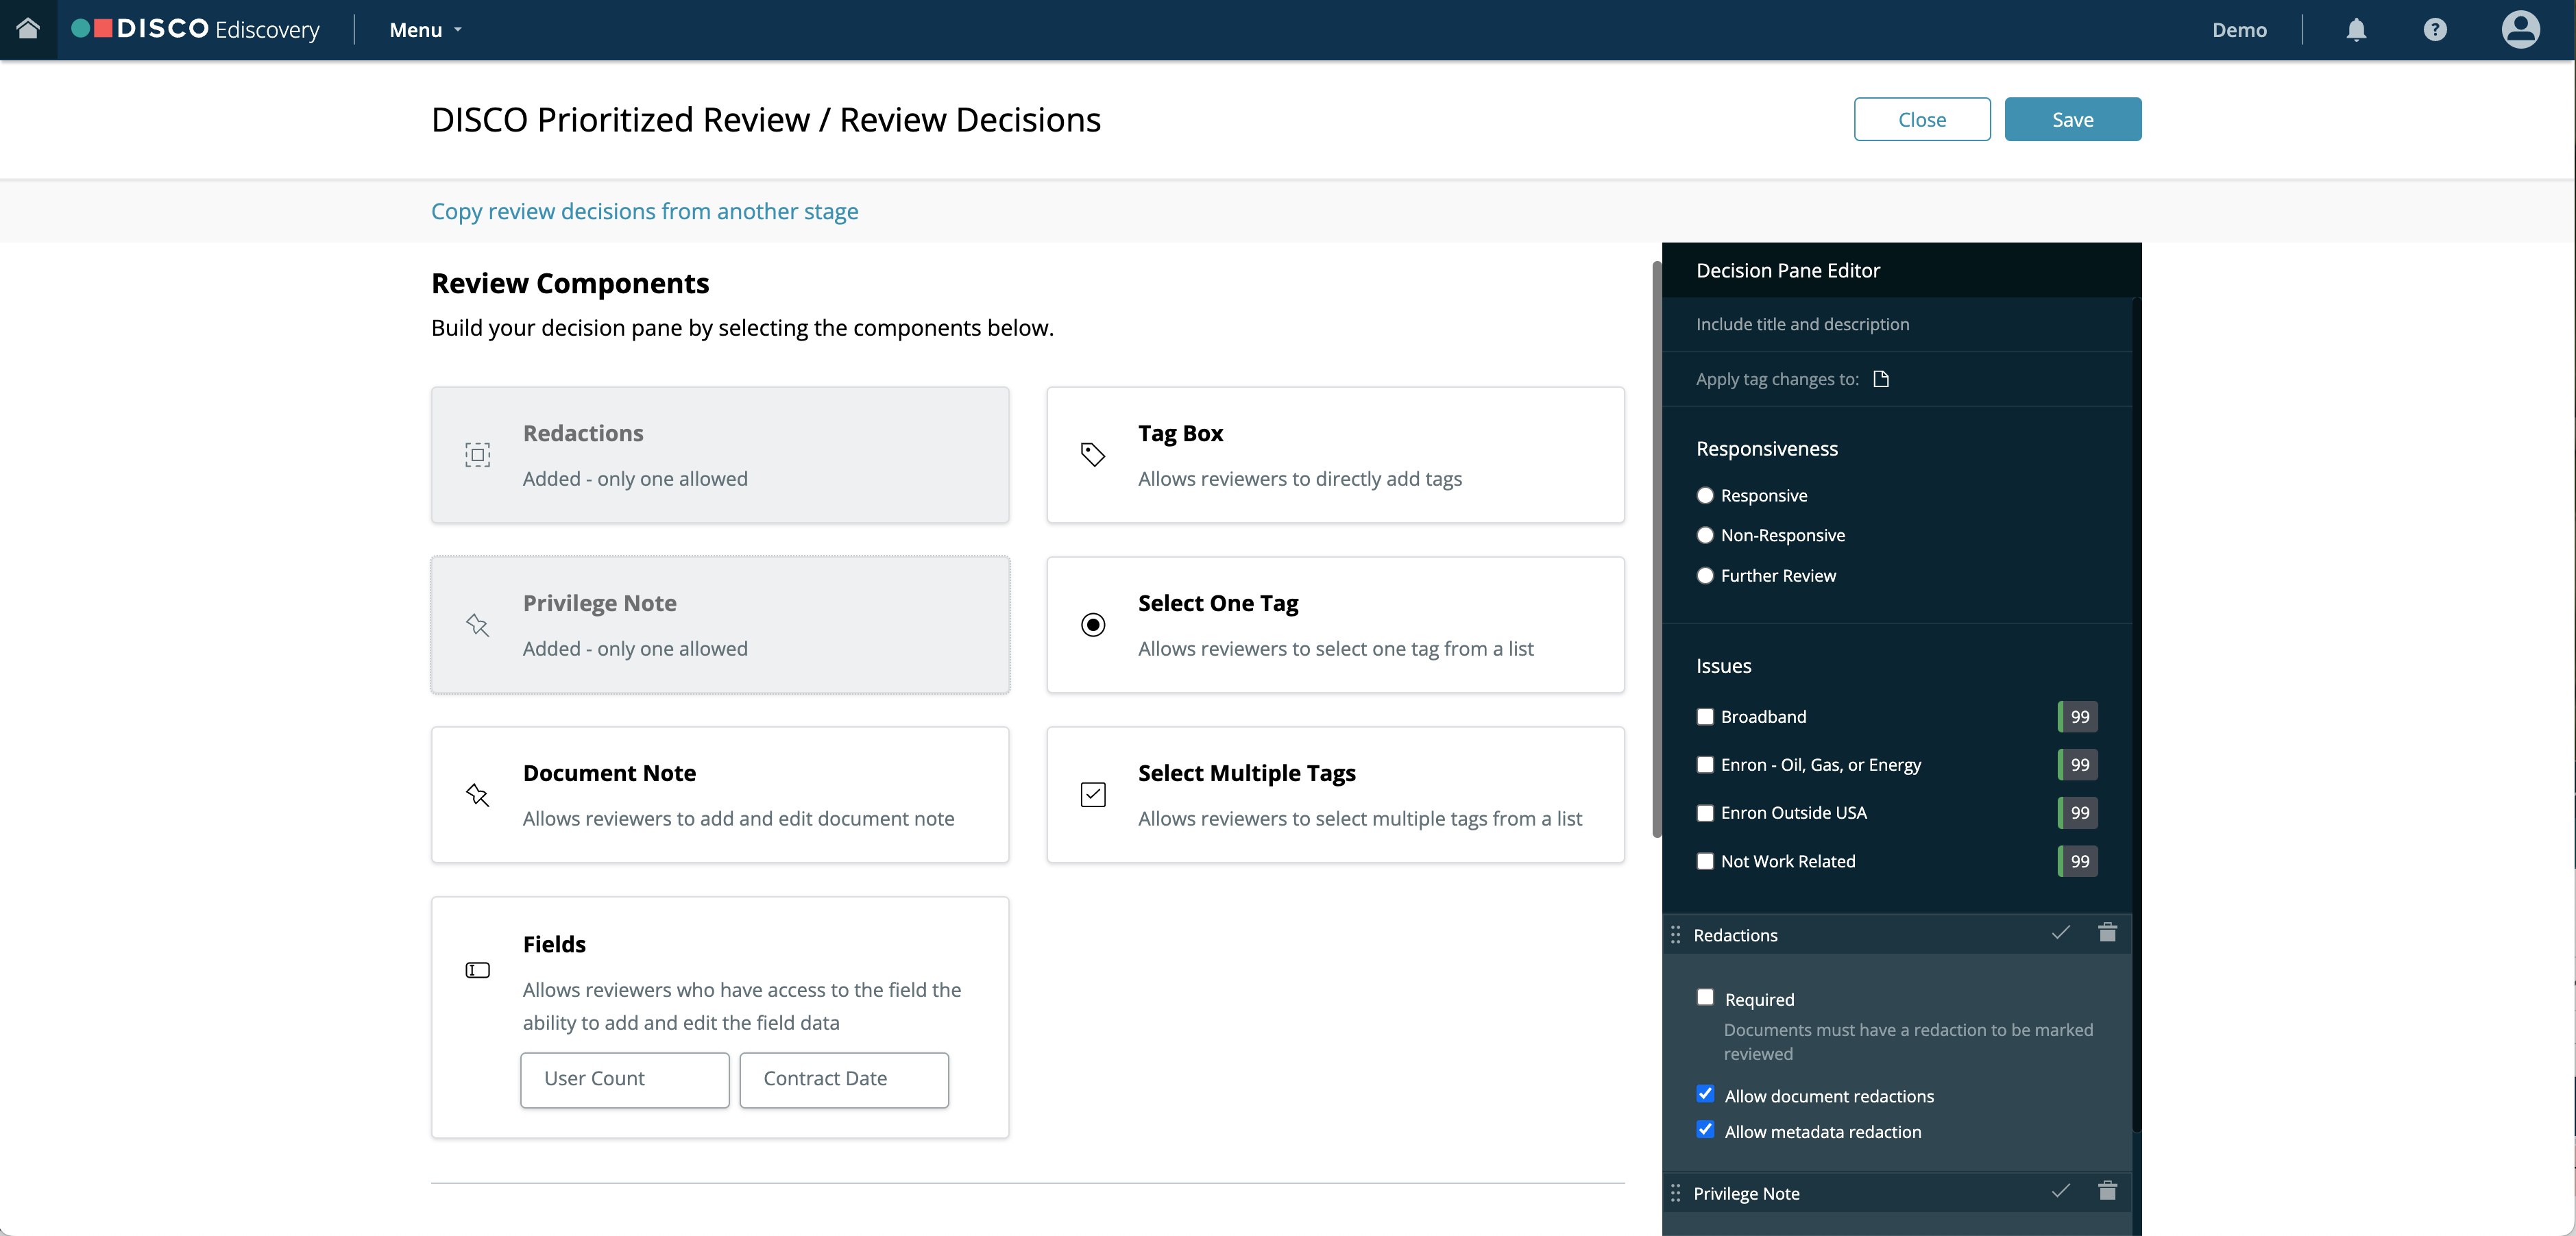
Task: Click the Broadband 99 count badge
Action: [x=2077, y=717]
